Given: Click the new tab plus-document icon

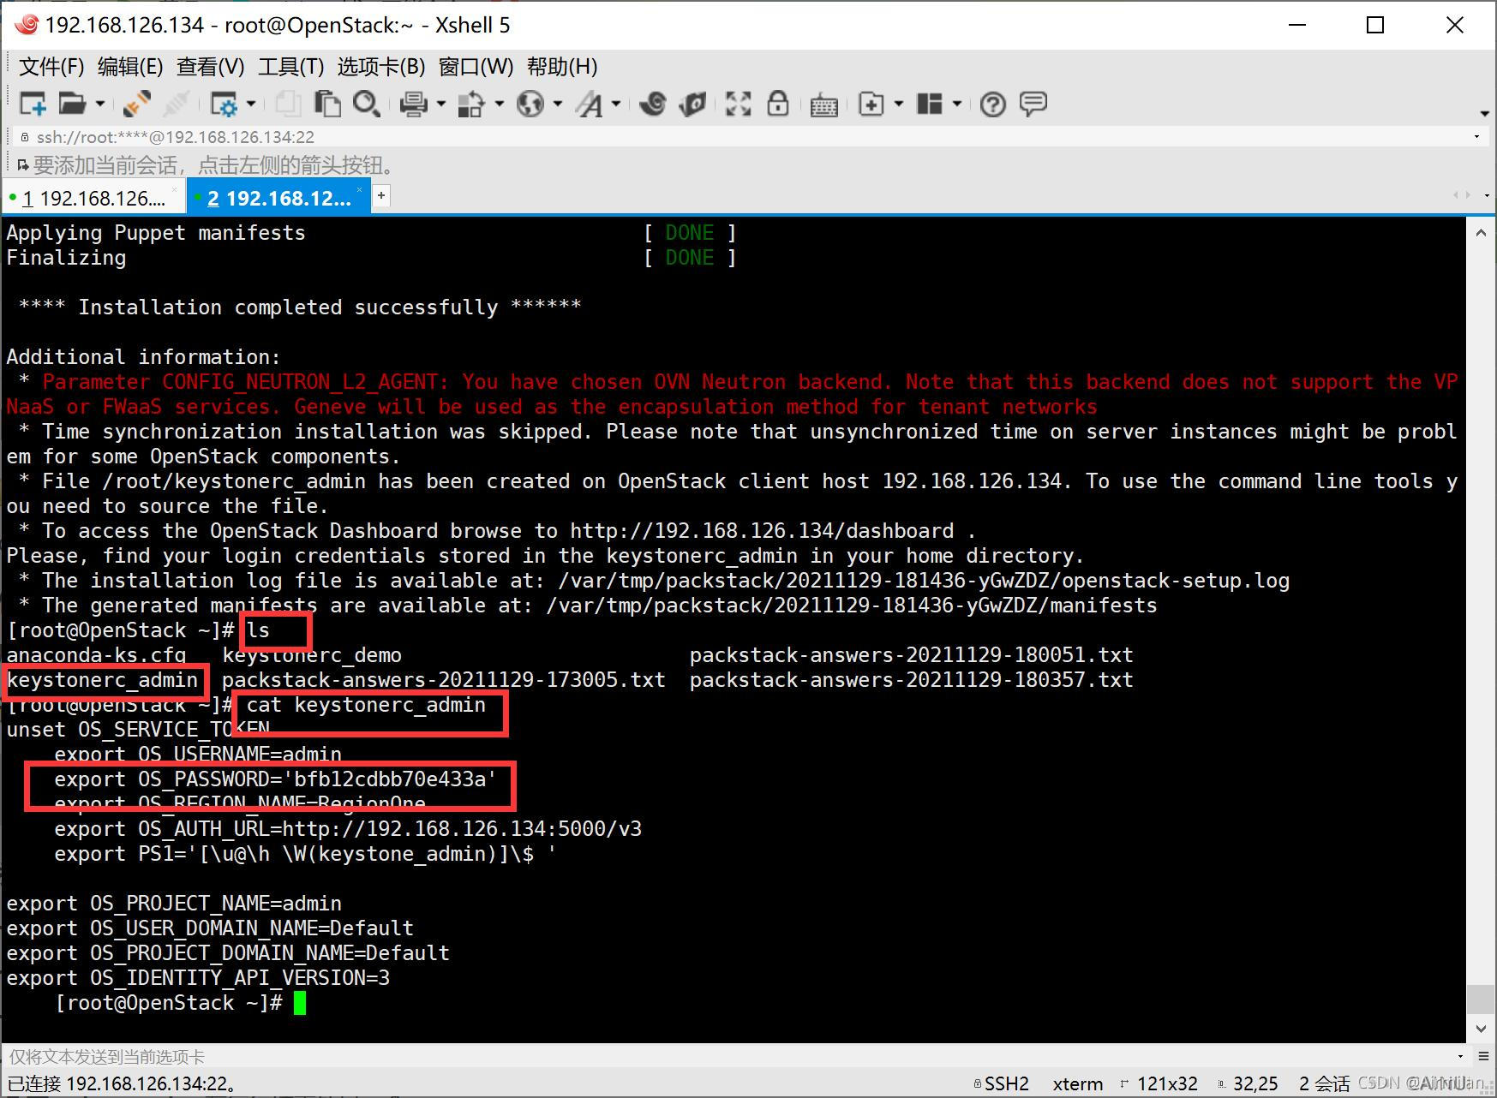Looking at the screenshot, I should point(871,104).
